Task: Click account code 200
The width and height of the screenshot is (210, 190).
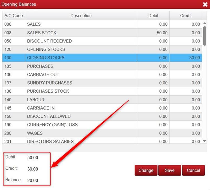Action: click(x=8, y=133)
